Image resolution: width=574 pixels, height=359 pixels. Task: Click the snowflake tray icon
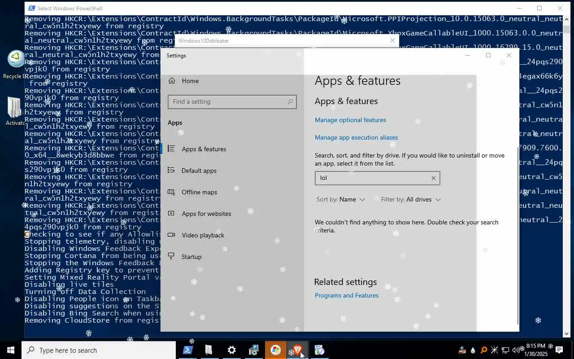click(495, 350)
